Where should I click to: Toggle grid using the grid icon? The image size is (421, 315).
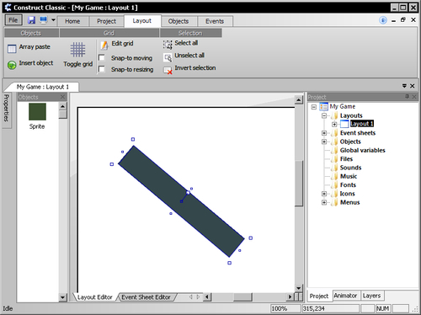[x=77, y=50]
